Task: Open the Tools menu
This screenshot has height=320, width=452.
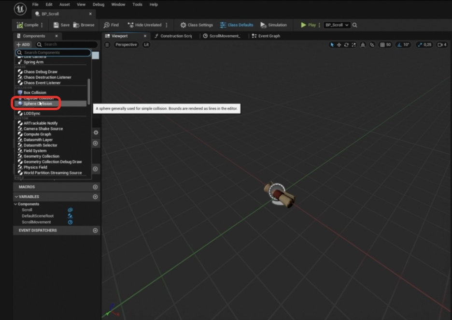Action: 137,4
